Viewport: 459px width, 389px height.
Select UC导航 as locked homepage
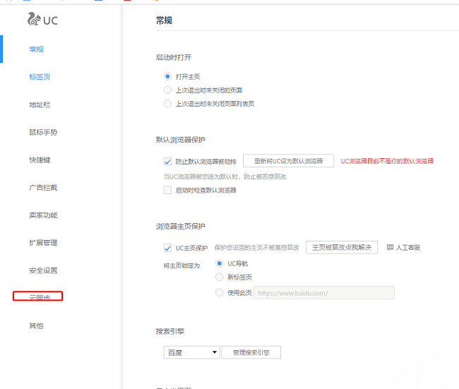(219, 263)
